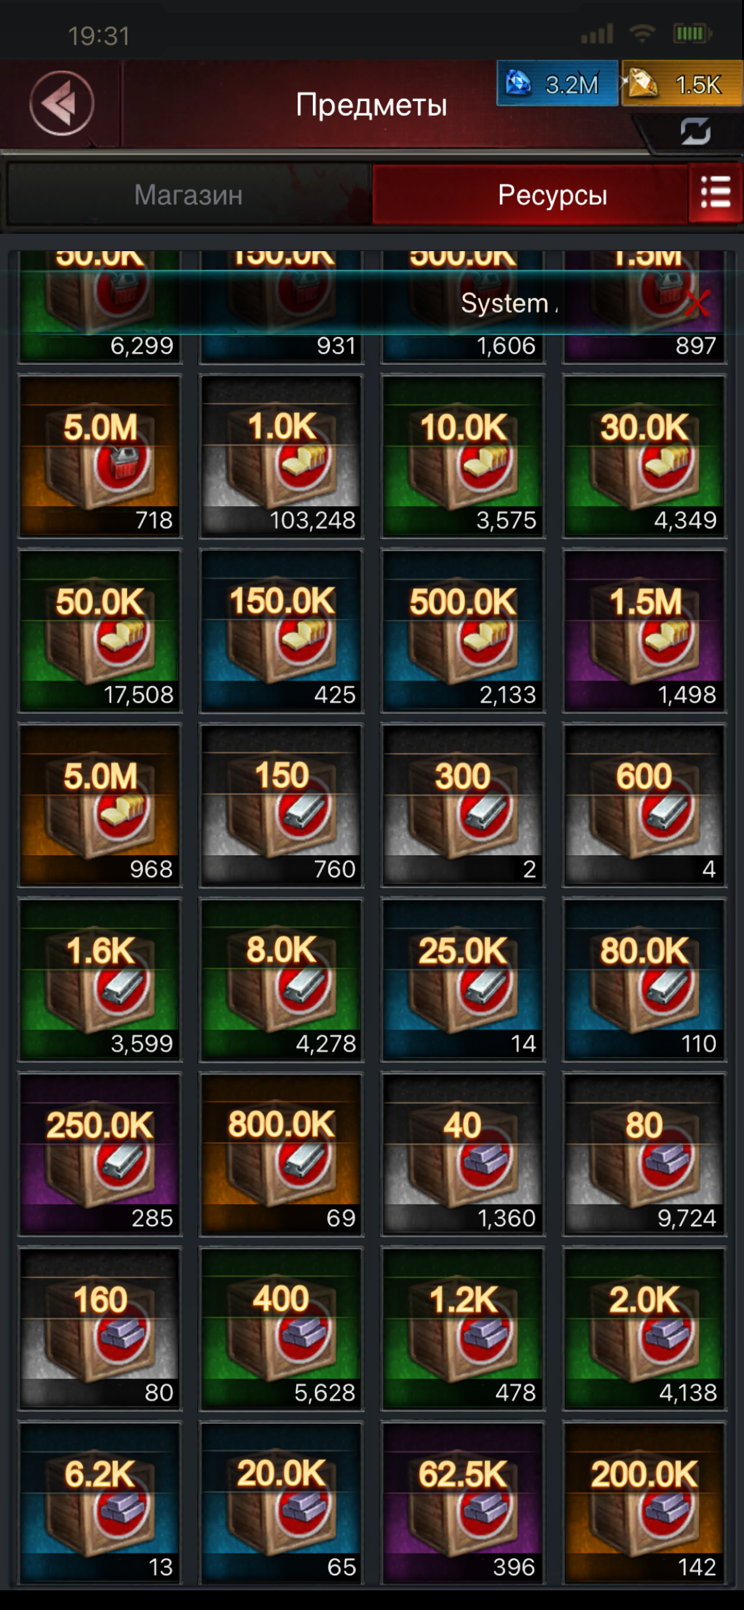Switch to the Магазин tab
Viewport: 744px width, 1610px height.
click(x=189, y=195)
